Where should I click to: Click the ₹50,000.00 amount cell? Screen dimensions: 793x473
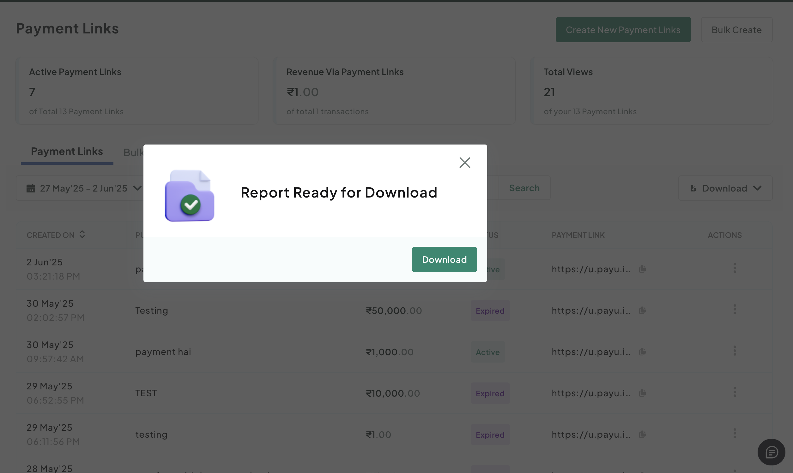tap(394, 310)
